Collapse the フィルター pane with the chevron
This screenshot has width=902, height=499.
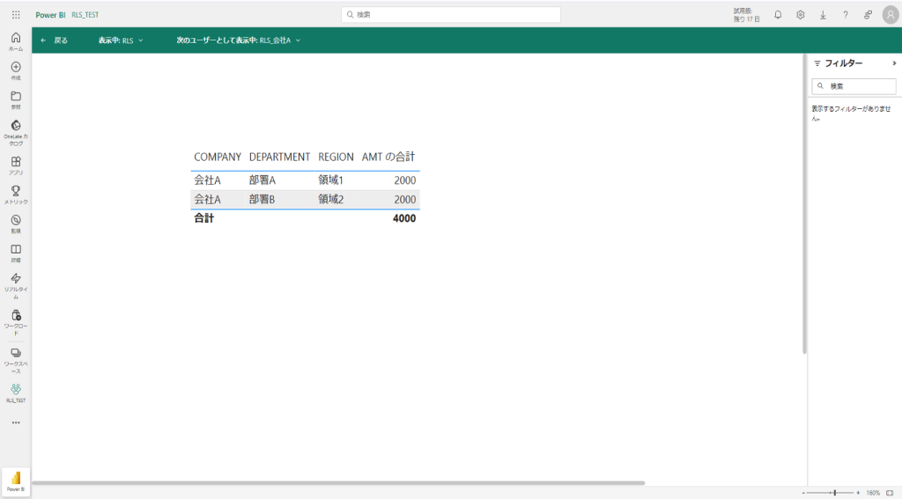pyautogui.click(x=894, y=63)
